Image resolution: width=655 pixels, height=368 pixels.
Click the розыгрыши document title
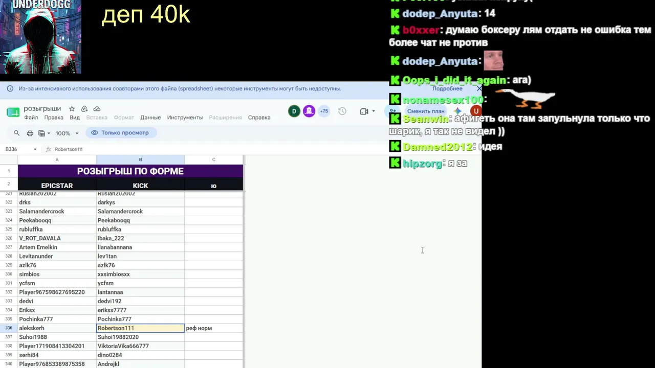tap(42, 109)
